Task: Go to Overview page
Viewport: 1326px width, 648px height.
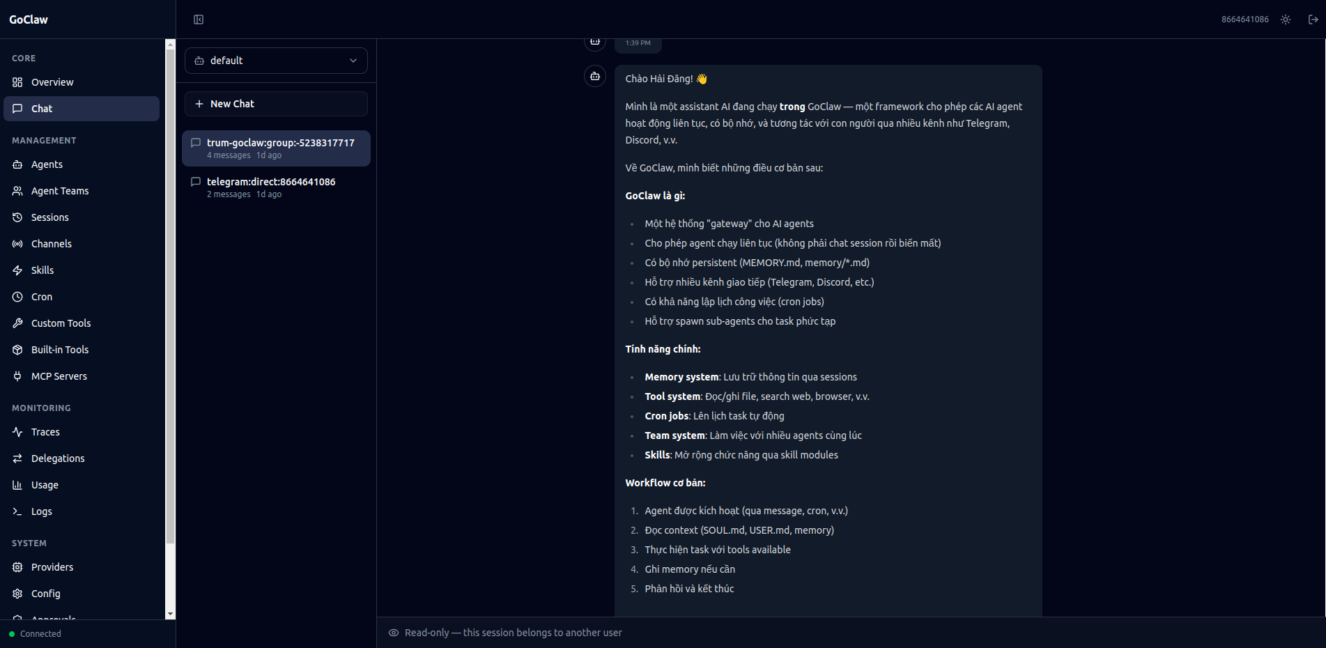Action: 52,82
